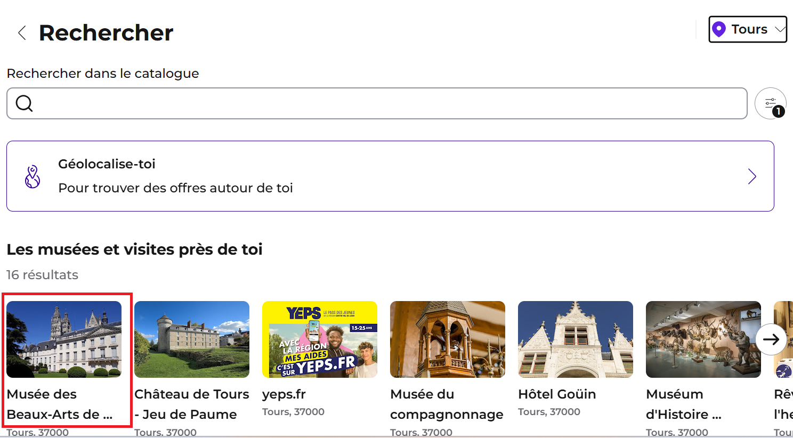Viewport: 793px width, 438px height.
Task: Open the Château de Tours image
Action: (x=192, y=339)
